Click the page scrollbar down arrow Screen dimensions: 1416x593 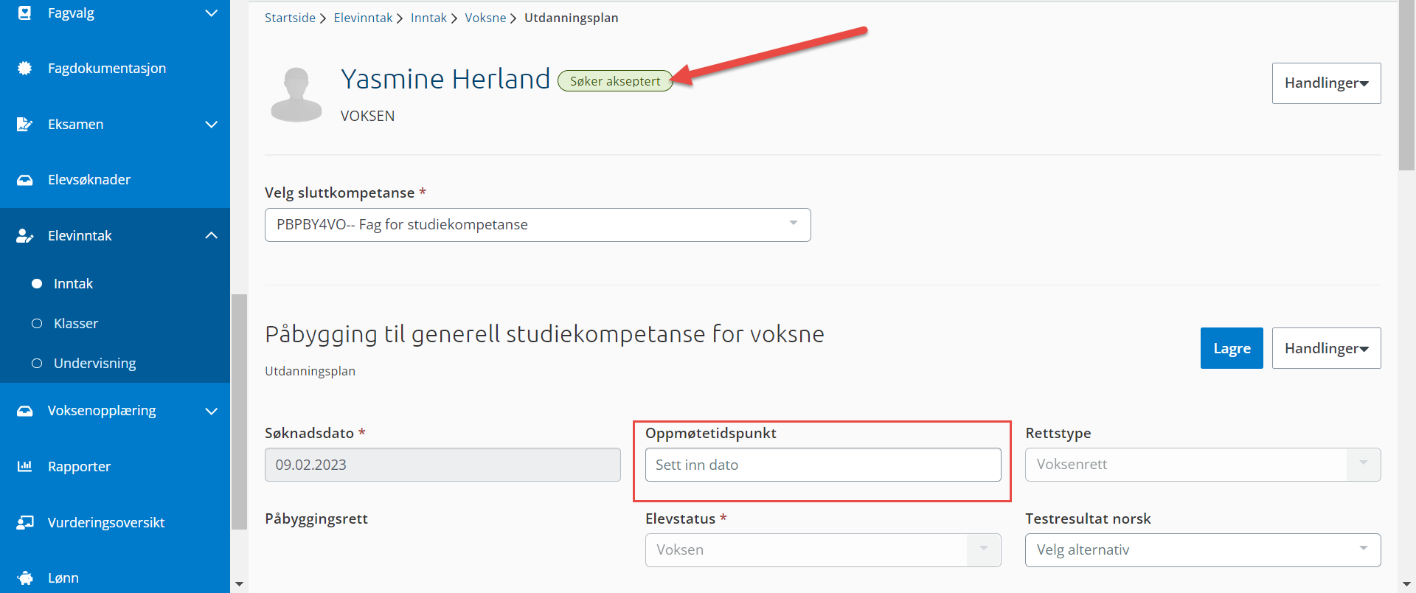coord(1406,584)
